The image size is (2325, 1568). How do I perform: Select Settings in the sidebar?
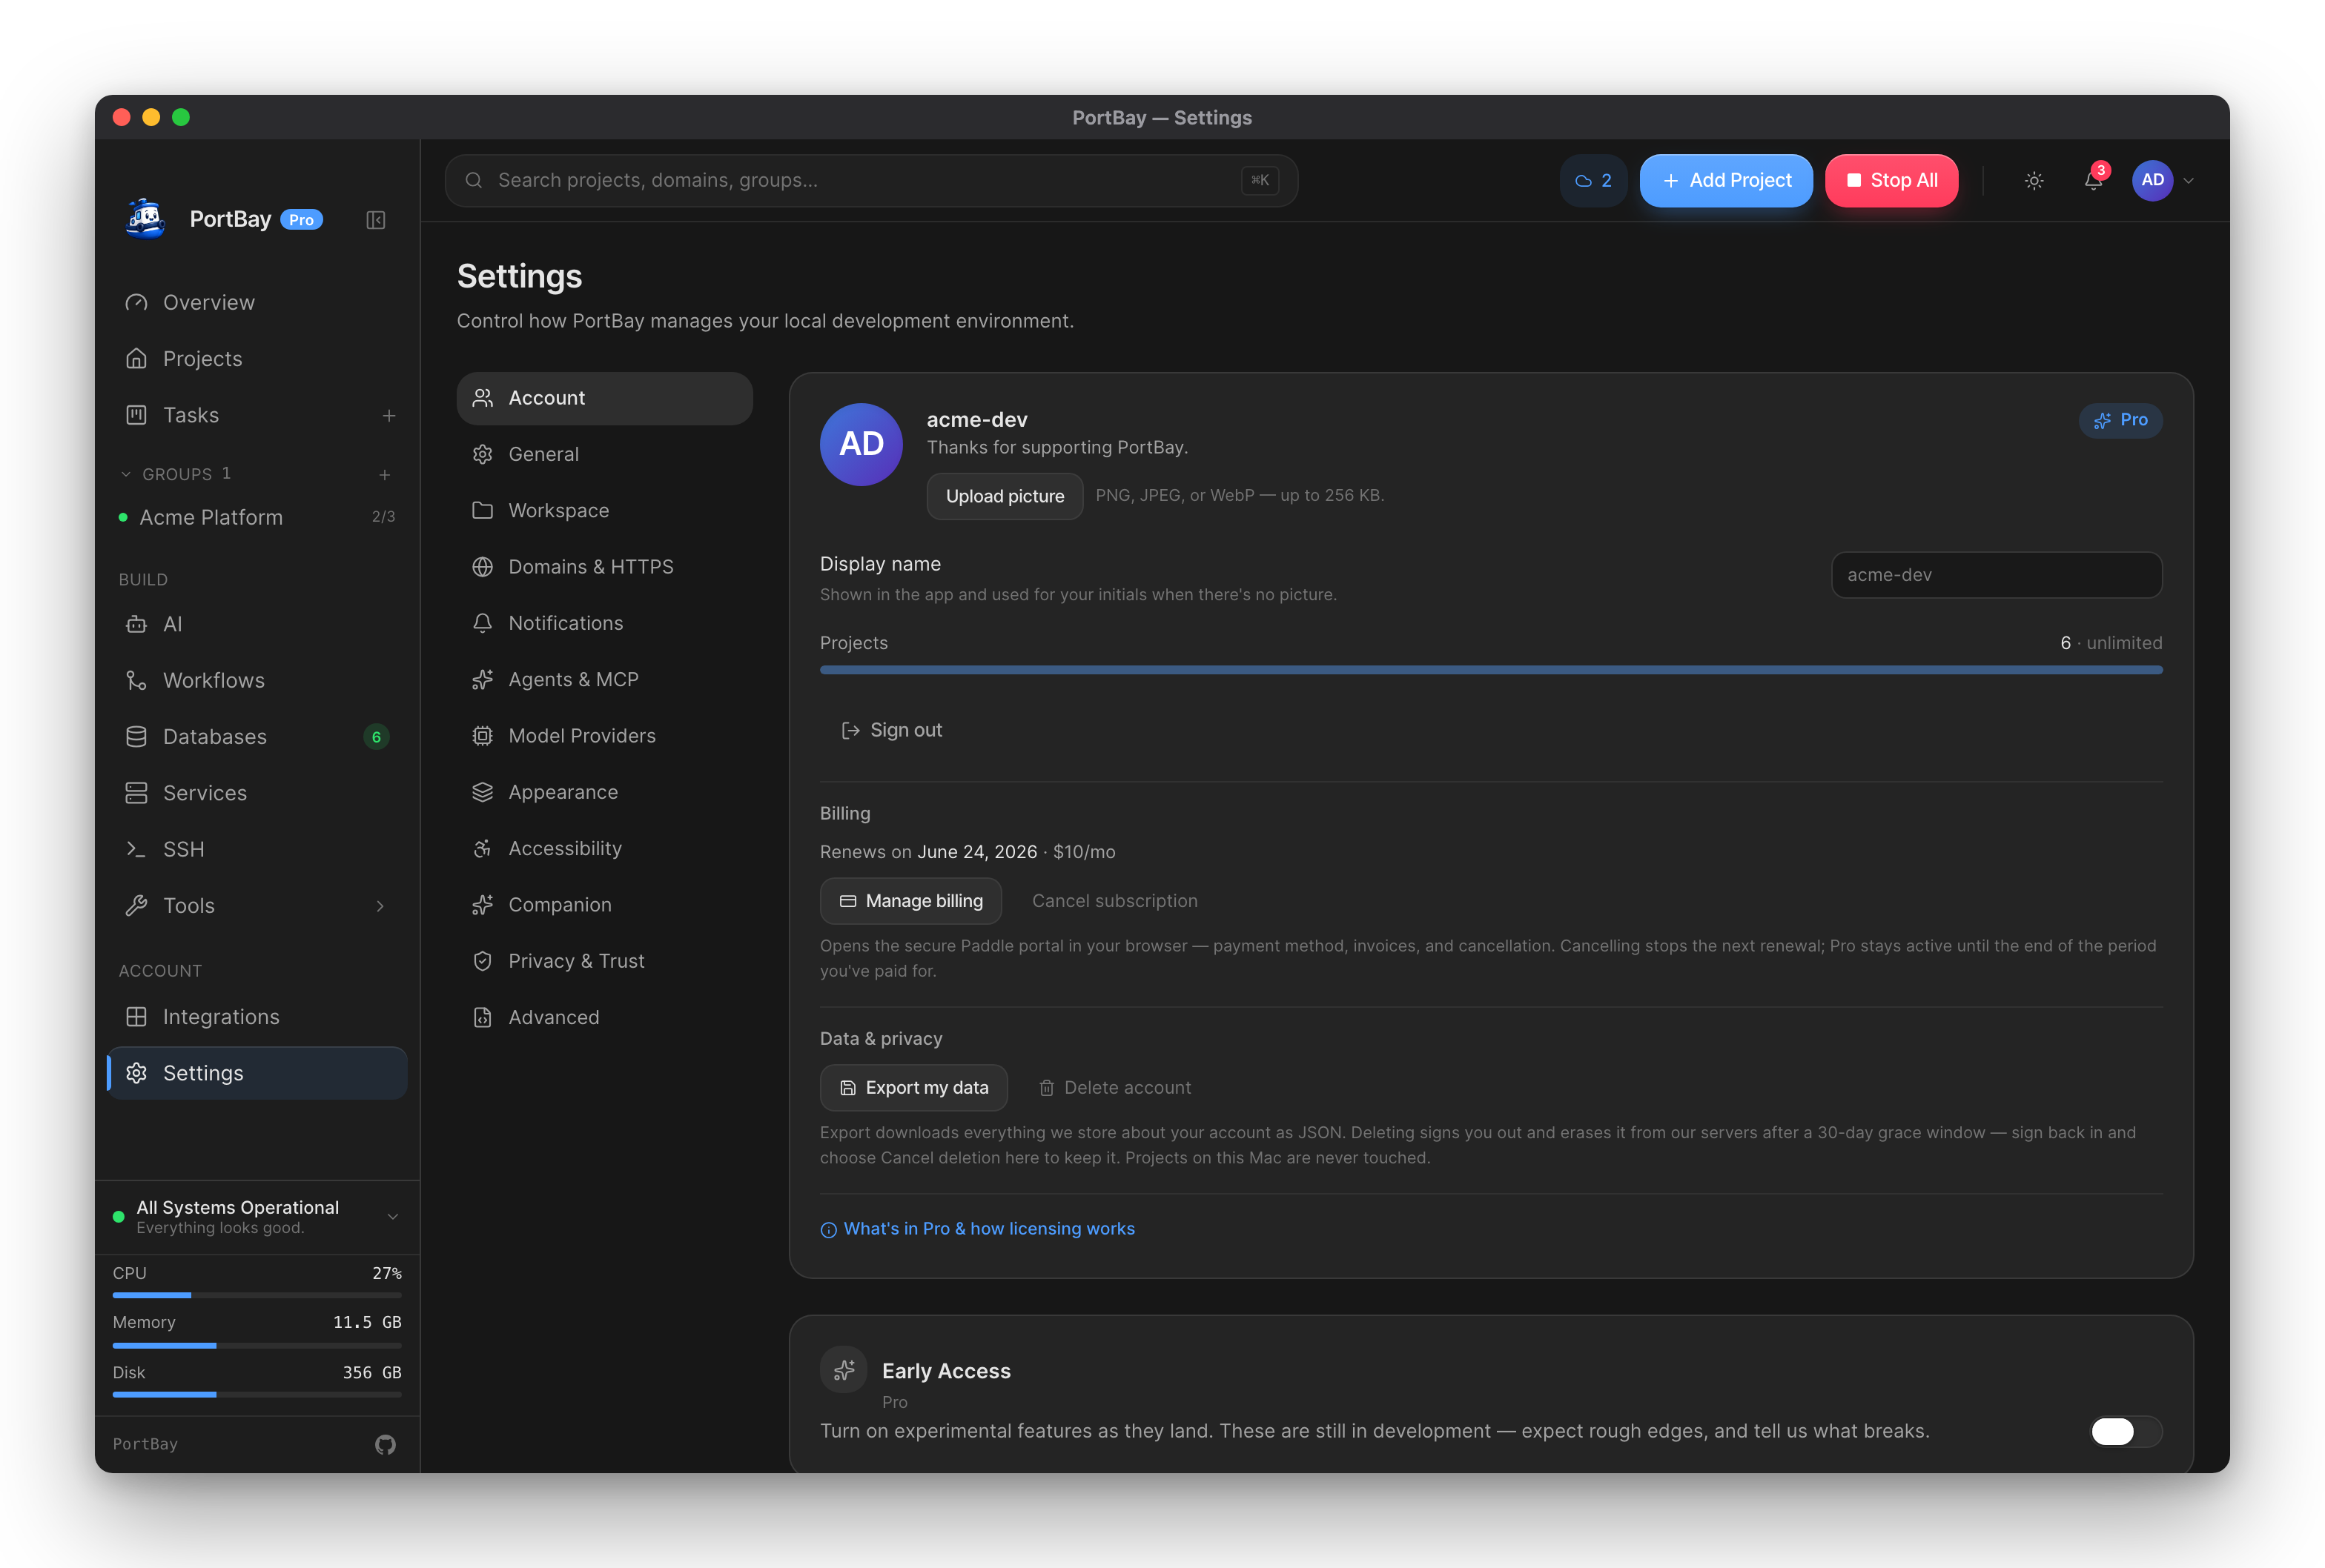[257, 1073]
